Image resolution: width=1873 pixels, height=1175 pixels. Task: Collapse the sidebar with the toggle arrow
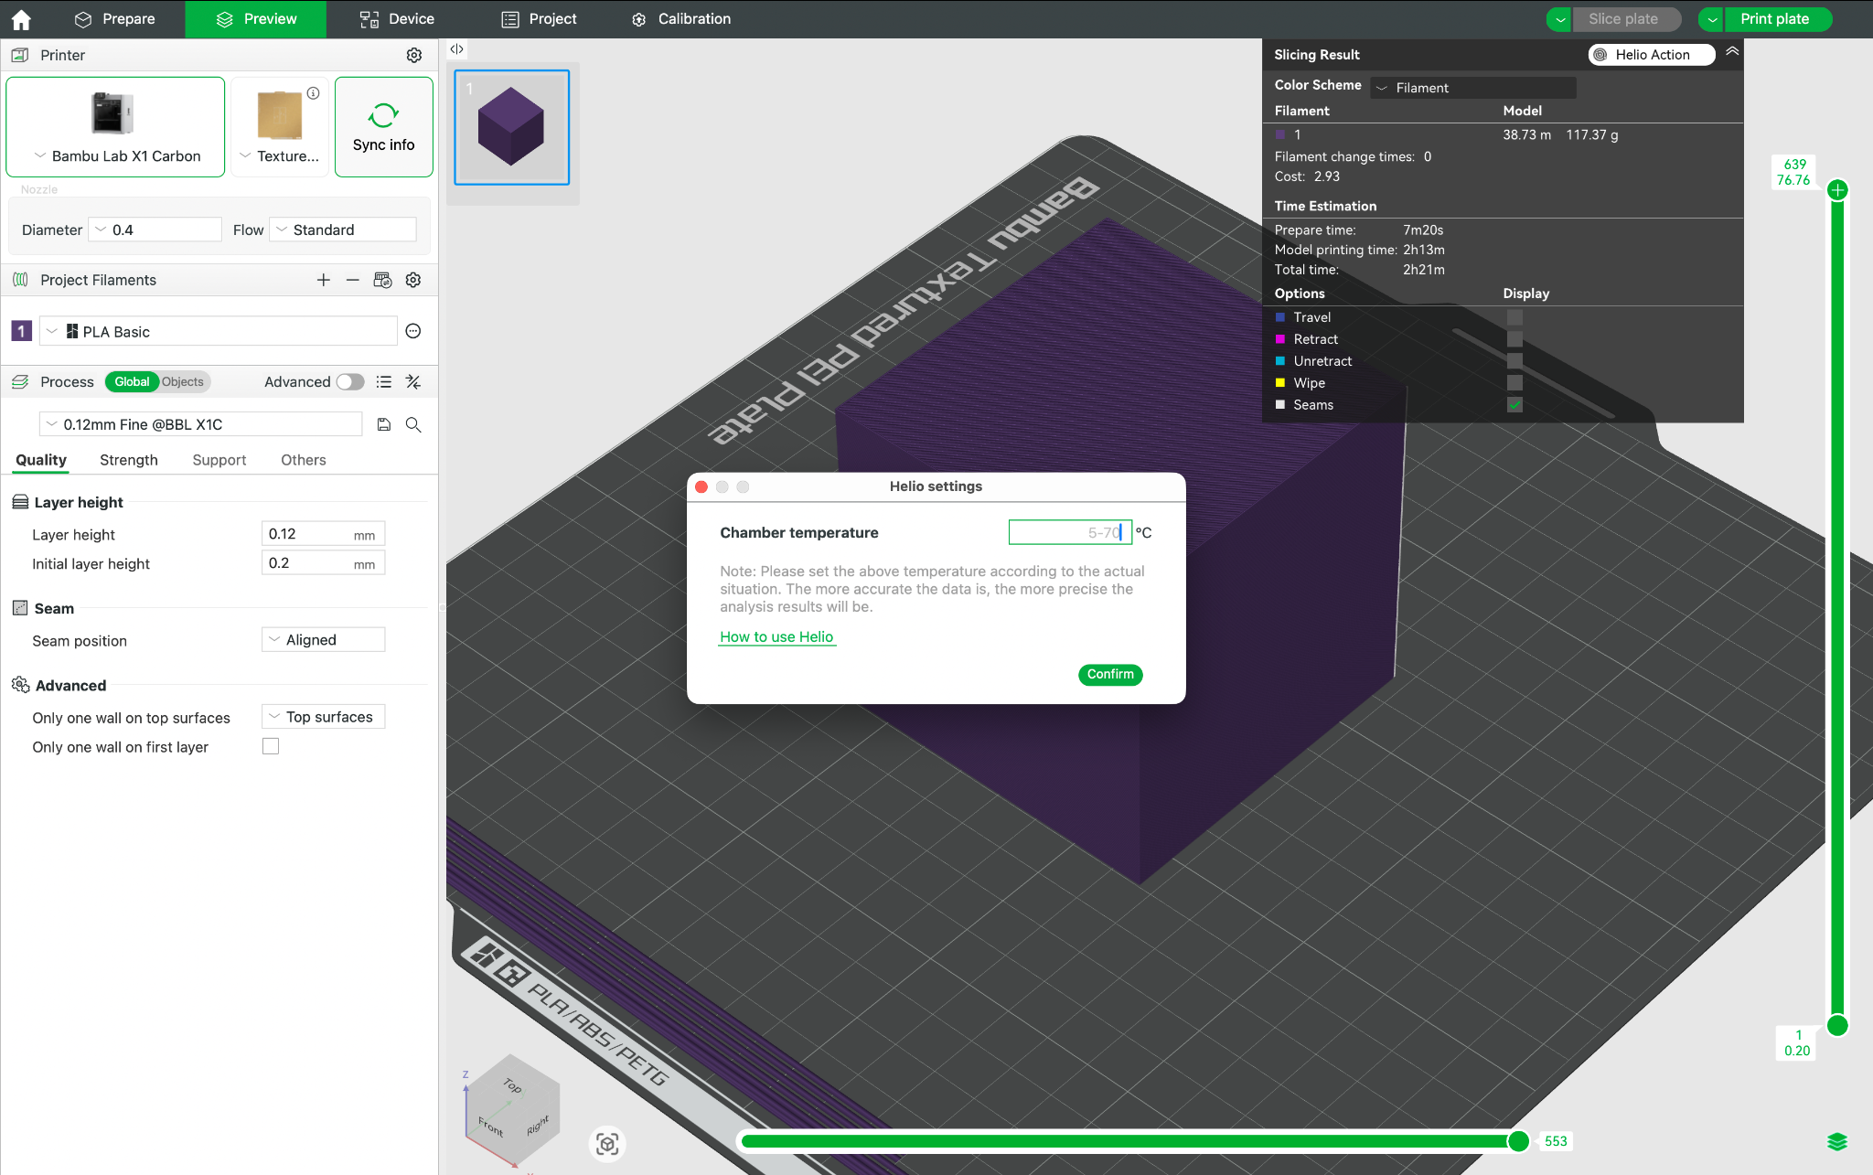point(456,49)
